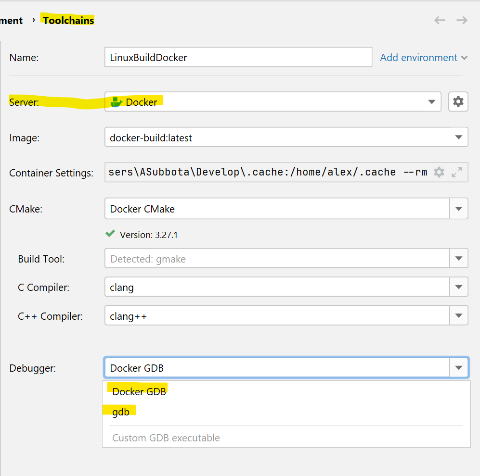Expand the CMake dropdown arrow
The height and width of the screenshot is (476, 480).
458,209
